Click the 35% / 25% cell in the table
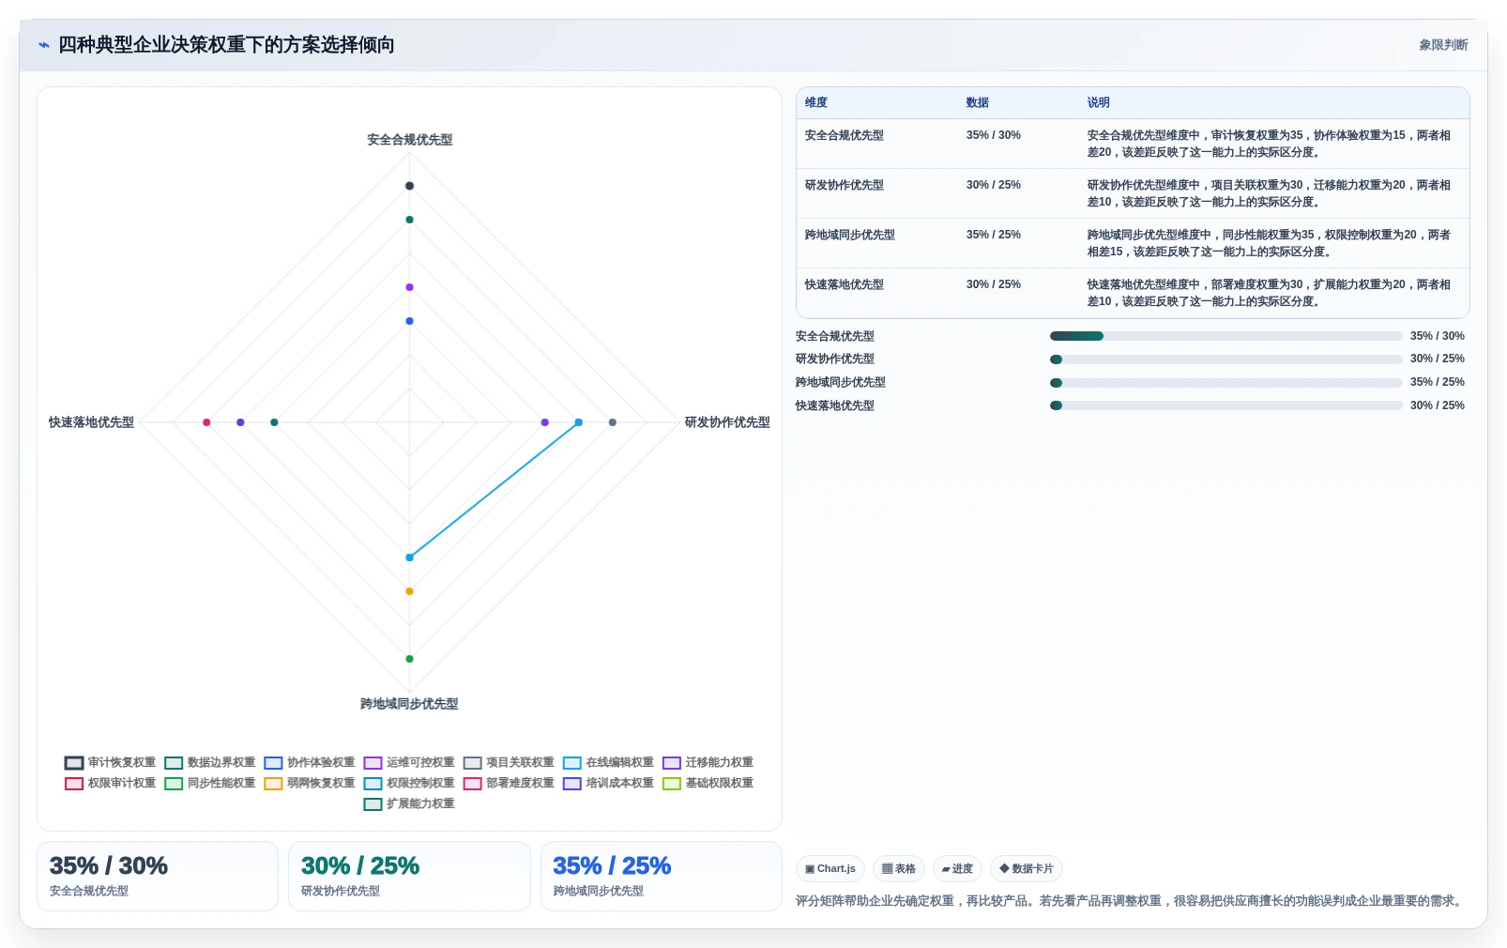Screen dimensions: 1507x948 click(x=994, y=235)
